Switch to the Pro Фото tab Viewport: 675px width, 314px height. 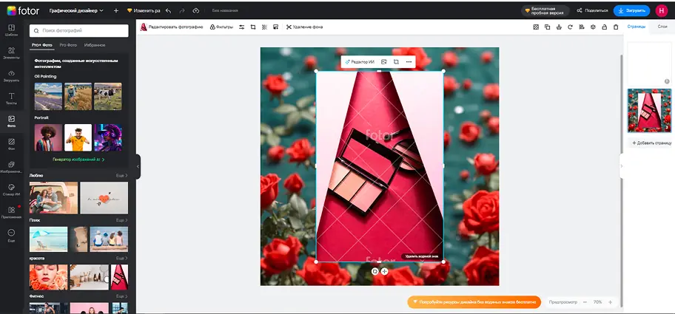click(x=68, y=45)
